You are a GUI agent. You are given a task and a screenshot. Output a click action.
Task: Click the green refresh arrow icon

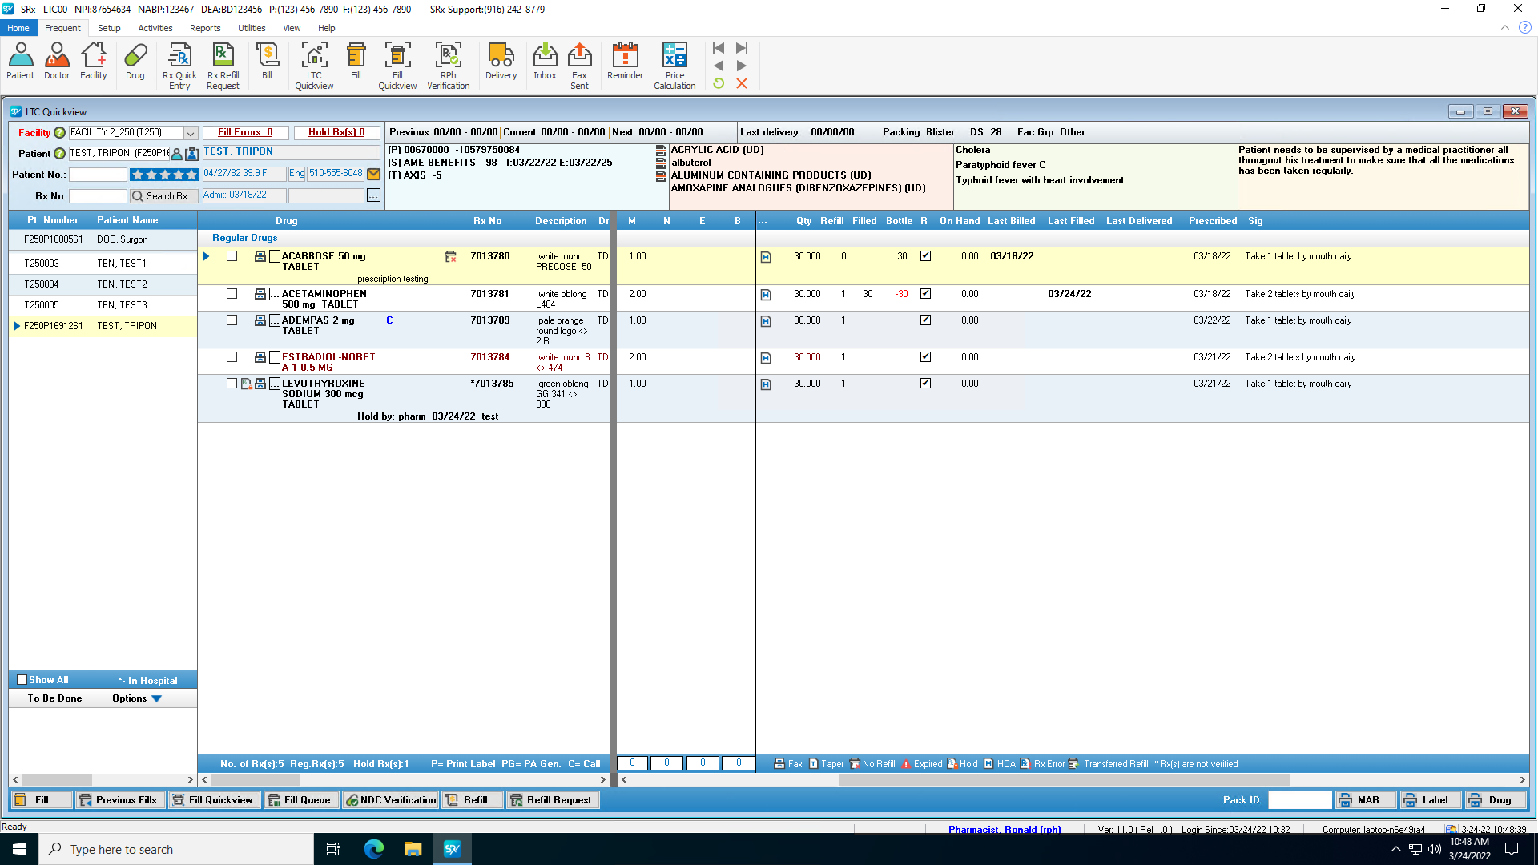[719, 83]
